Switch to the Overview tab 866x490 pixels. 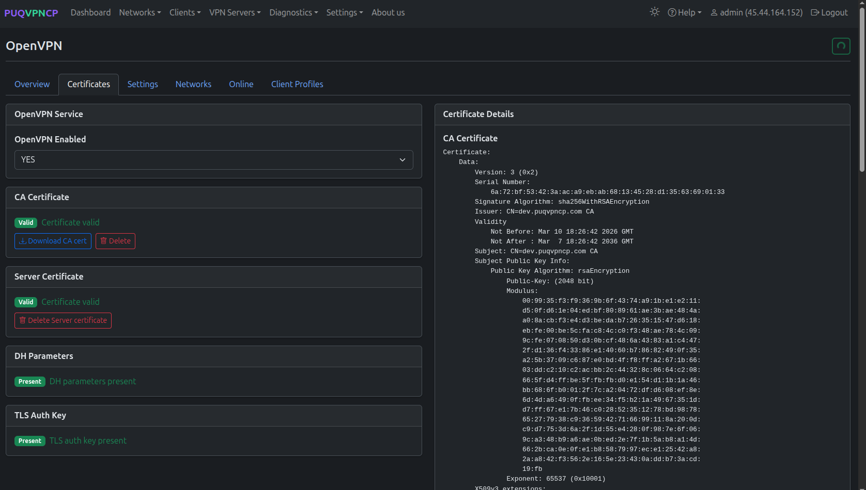[x=32, y=84]
